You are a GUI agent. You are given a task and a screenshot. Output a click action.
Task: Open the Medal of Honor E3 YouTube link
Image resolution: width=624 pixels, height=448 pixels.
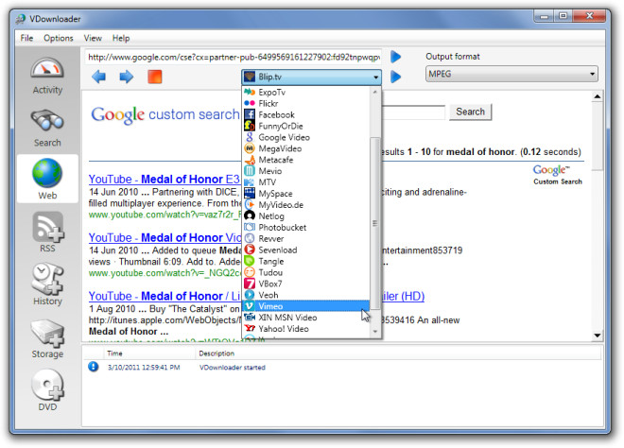[x=164, y=179]
